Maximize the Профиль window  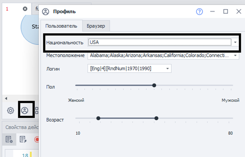point(226,12)
